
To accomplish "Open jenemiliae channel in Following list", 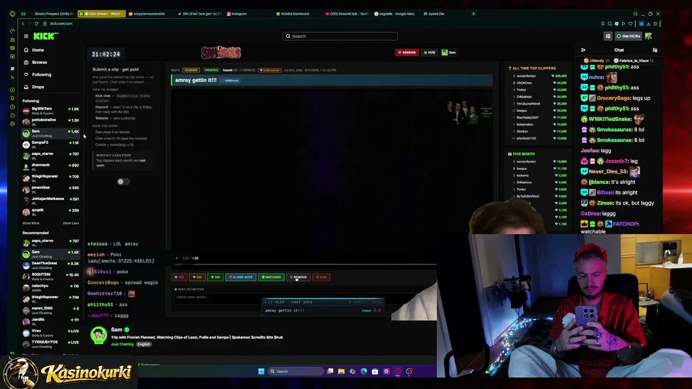I will [x=51, y=189].
